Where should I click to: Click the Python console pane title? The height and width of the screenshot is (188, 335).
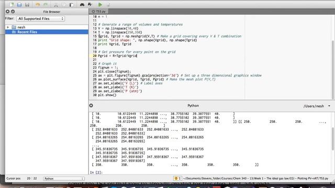point(193,105)
